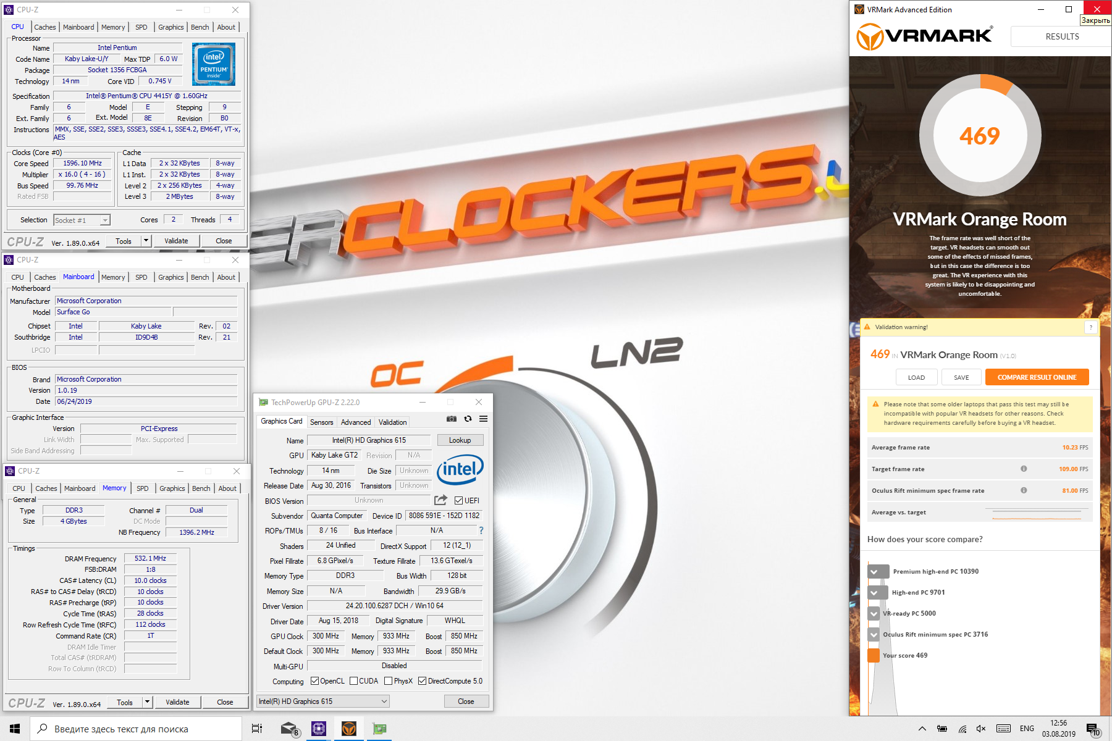Click the Driver Version field in GPU-Z

[394, 606]
